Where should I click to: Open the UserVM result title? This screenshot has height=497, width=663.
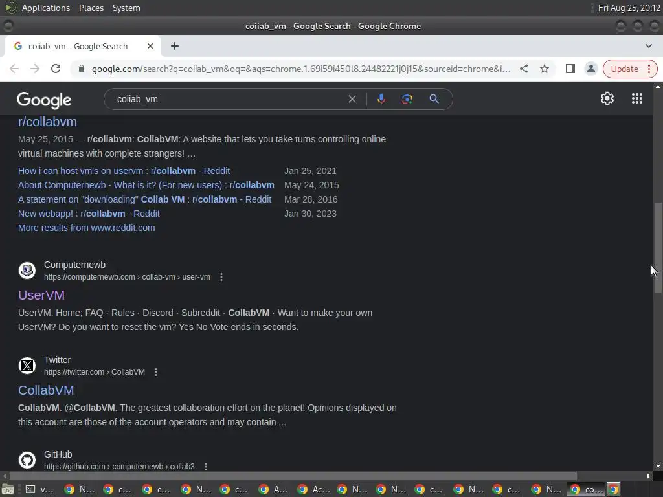coord(41,295)
